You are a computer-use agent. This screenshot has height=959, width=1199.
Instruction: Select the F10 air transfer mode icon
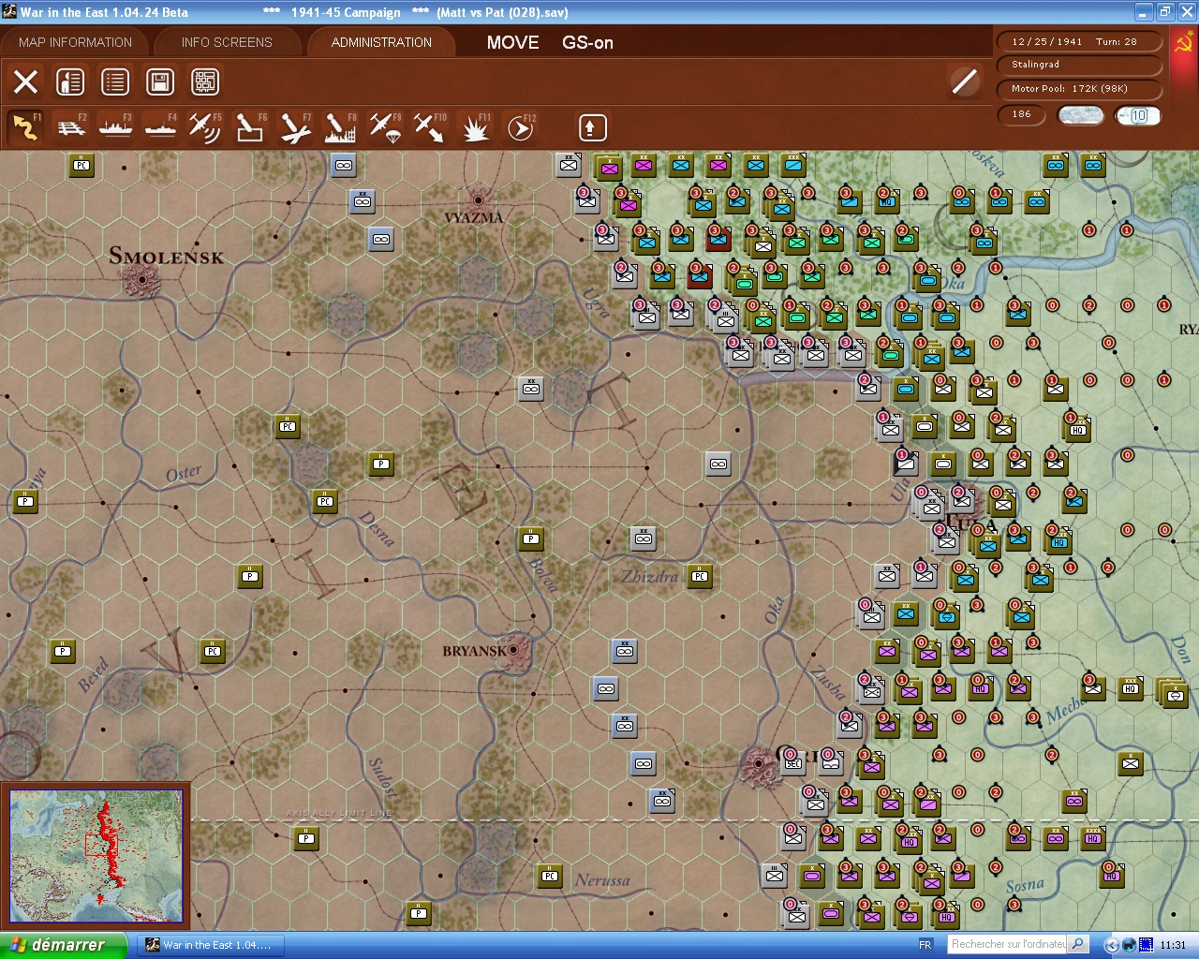[430, 126]
